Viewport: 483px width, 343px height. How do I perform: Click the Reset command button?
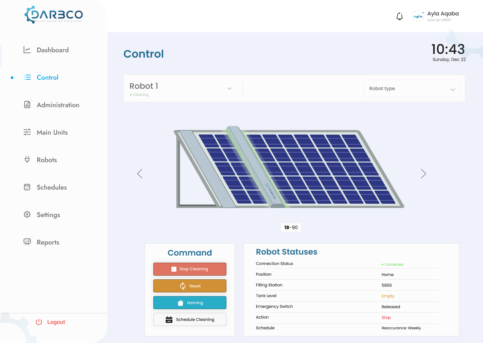pos(190,286)
